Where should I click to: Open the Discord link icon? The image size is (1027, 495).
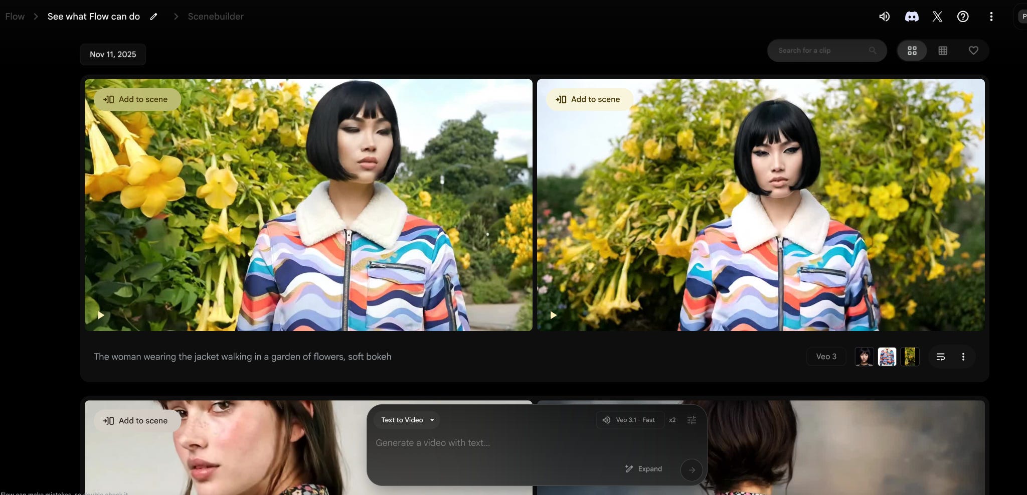(912, 17)
